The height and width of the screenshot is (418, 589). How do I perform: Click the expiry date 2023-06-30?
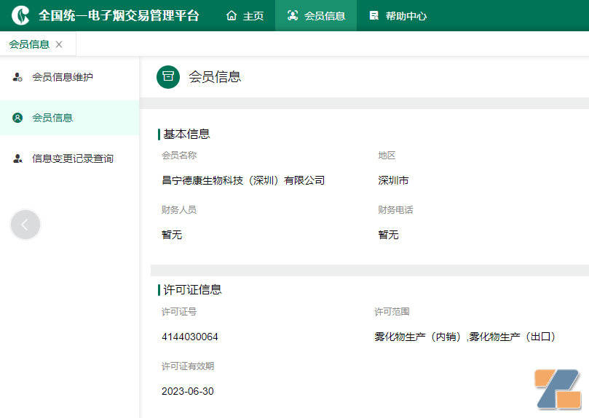(187, 391)
